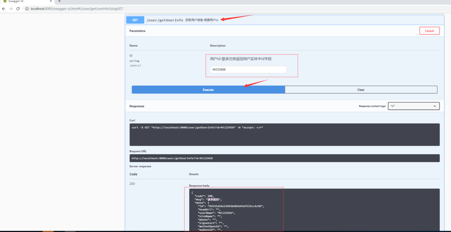This screenshot has height=232, width=451.
Task: Select the curl command text
Action: pyautogui.click(x=197, y=127)
